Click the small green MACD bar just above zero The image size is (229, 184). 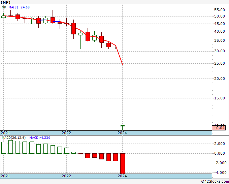[73, 153]
